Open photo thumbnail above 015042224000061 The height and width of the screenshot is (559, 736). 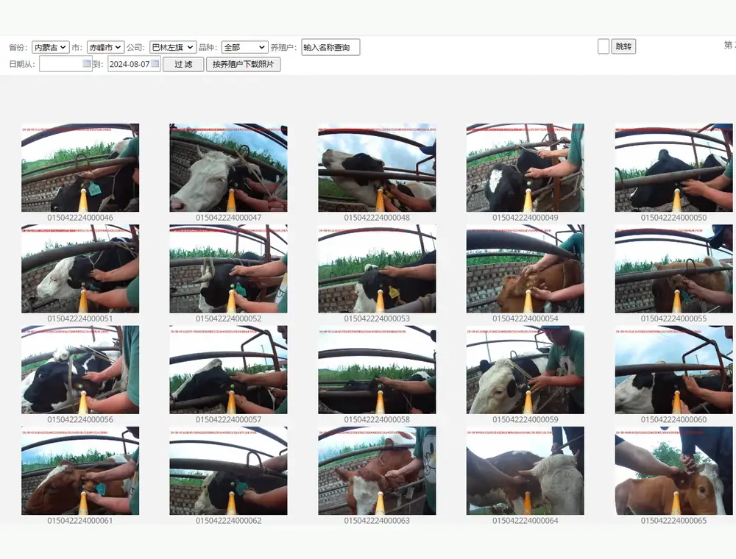80,471
